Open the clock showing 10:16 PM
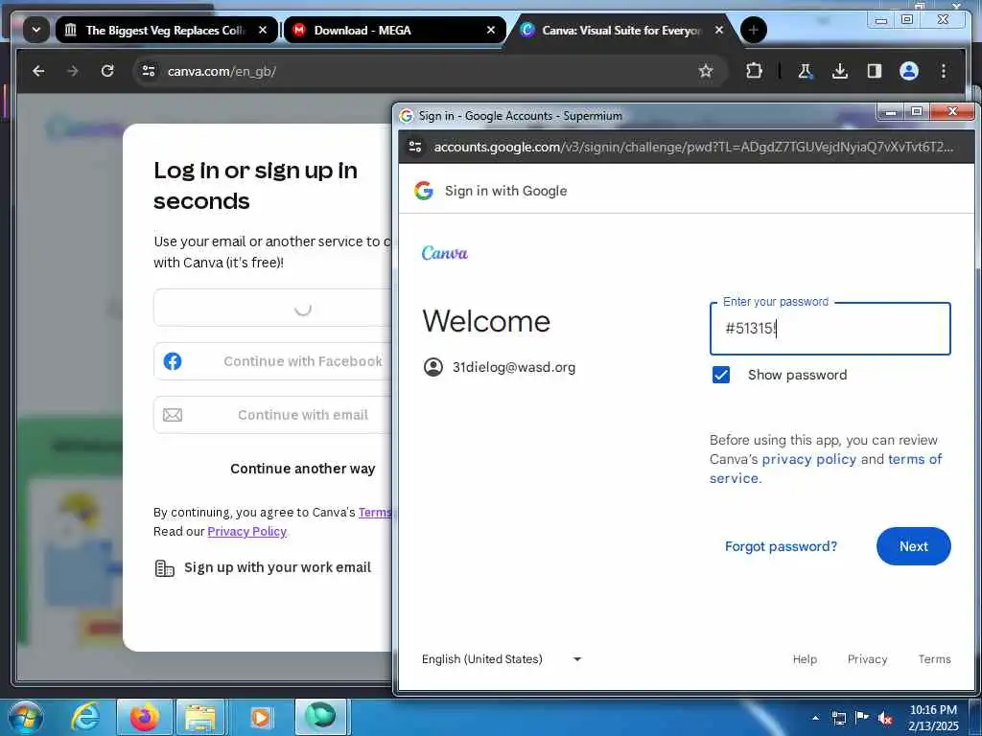Image resolution: width=982 pixels, height=736 pixels. [933, 718]
